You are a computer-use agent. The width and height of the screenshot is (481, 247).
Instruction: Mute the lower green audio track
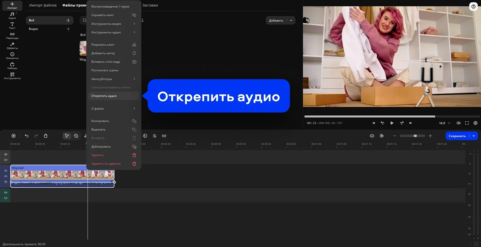click(6, 193)
